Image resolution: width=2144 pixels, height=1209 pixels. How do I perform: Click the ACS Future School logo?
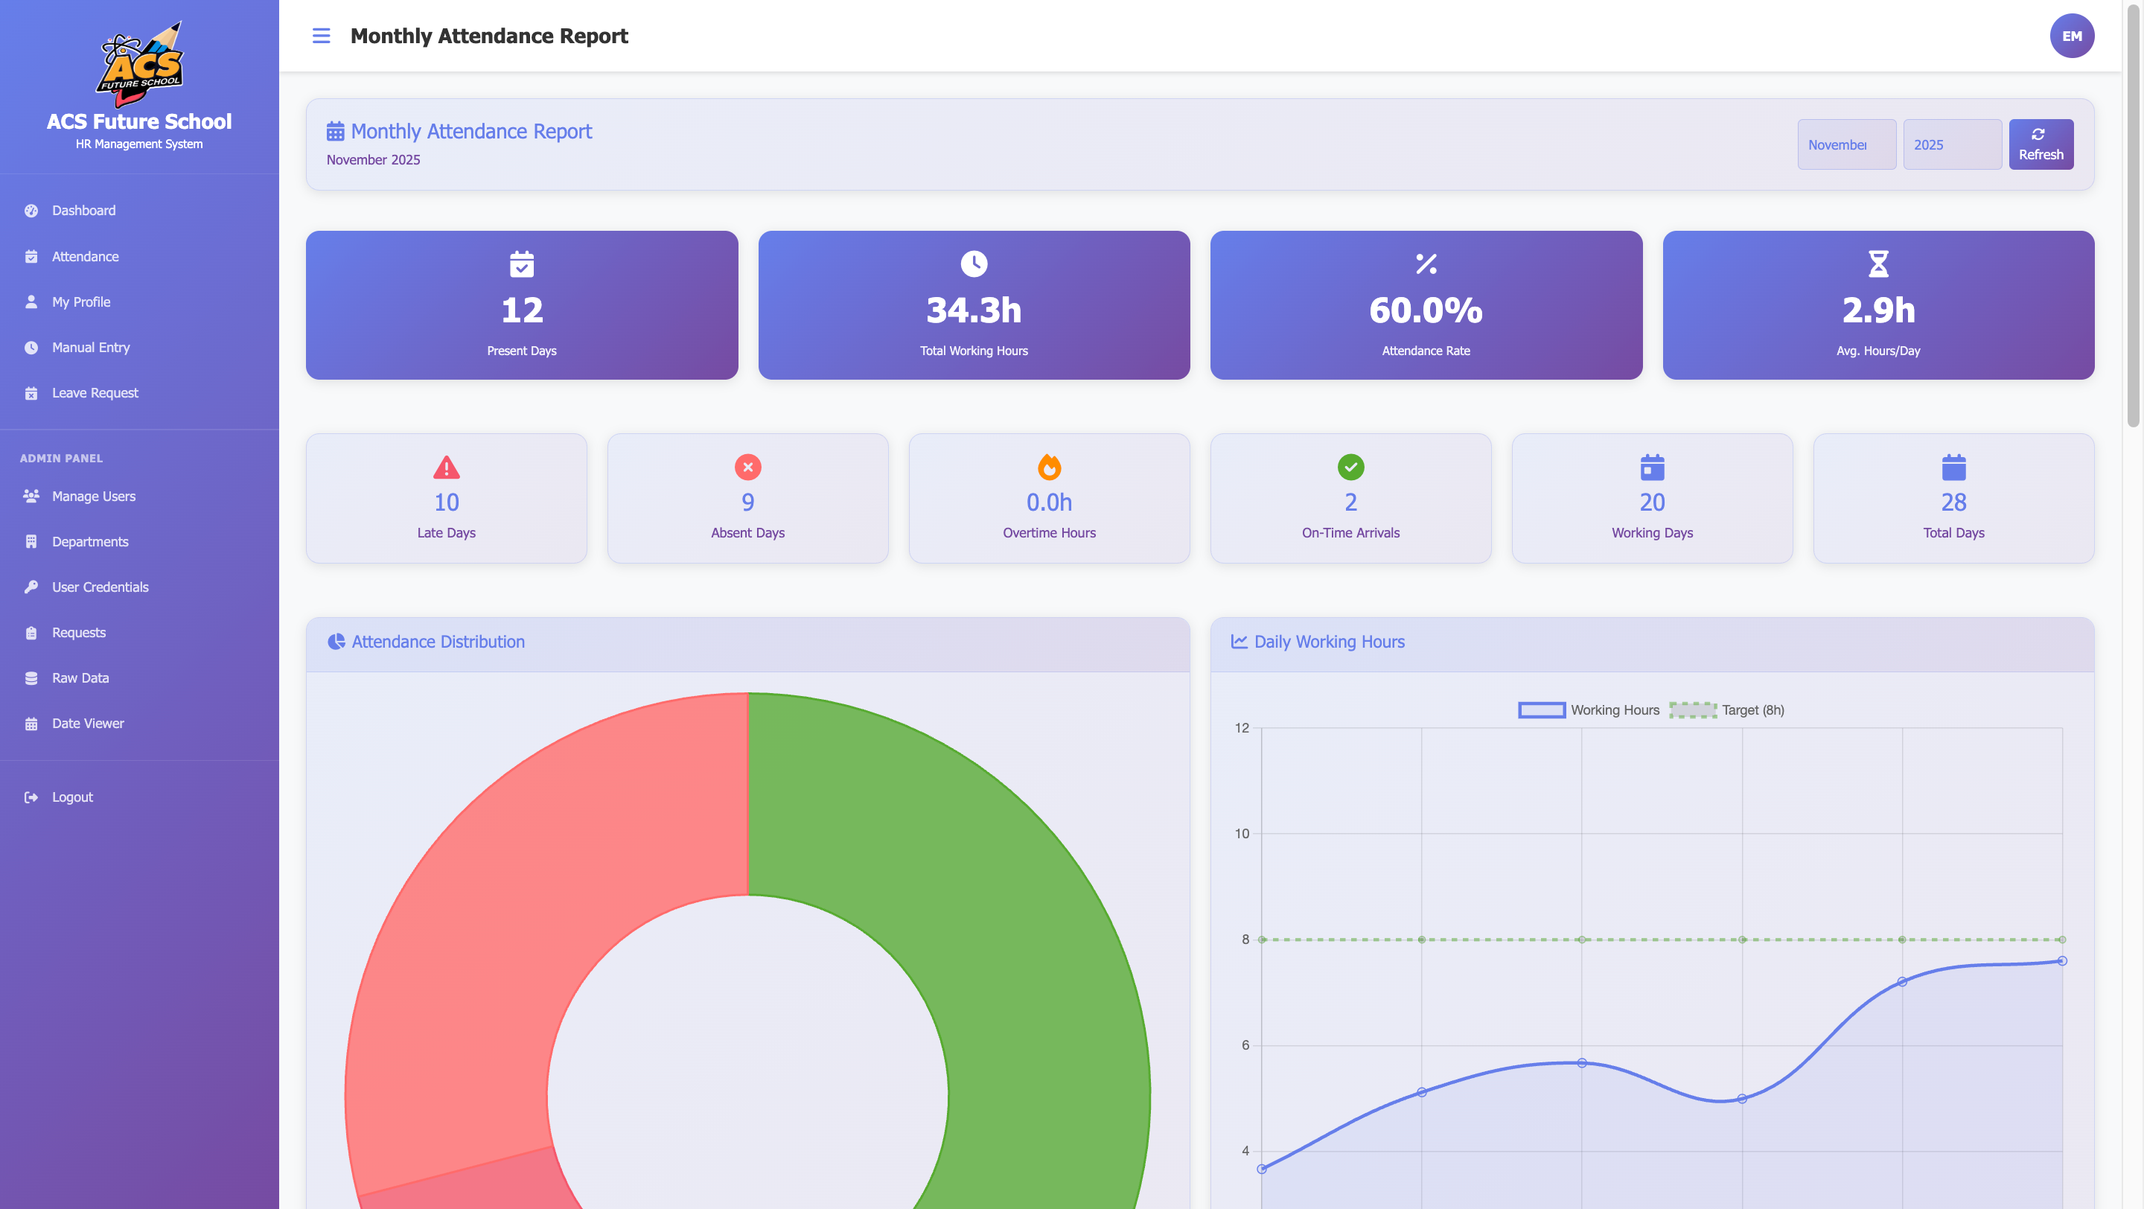(x=140, y=64)
